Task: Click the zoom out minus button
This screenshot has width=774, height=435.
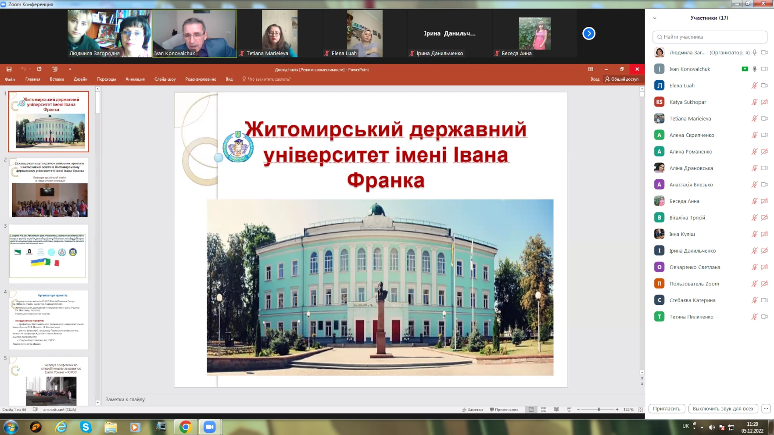Action: [578, 410]
